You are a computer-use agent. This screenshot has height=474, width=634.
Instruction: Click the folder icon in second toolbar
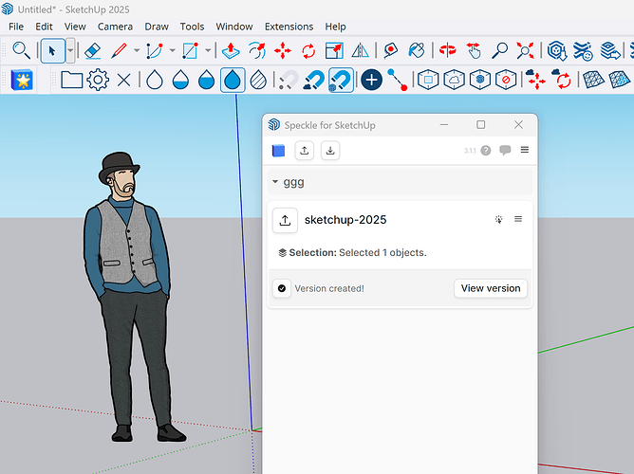point(72,80)
